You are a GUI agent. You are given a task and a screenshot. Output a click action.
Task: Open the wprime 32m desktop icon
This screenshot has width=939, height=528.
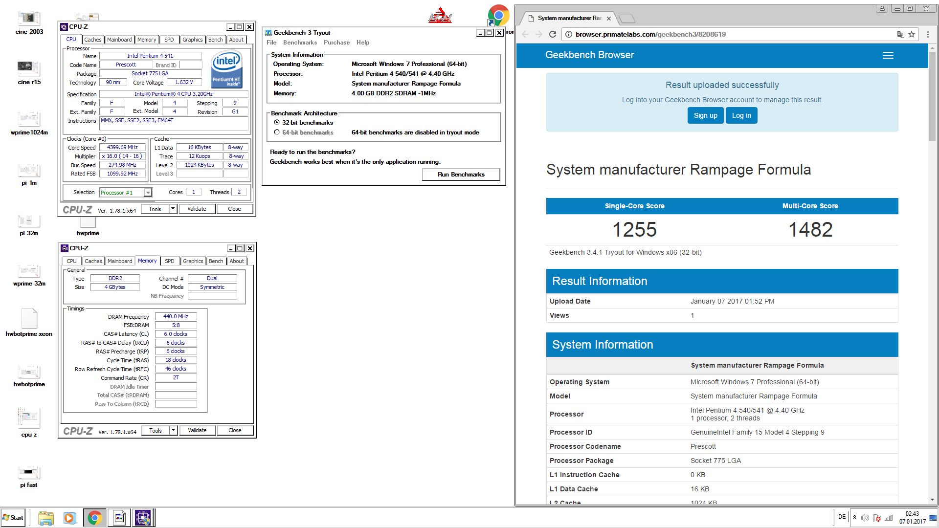pyautogui.click(x=29, y=274)
